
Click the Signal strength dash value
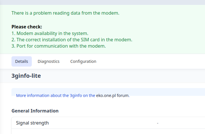(x=157, y=123)
